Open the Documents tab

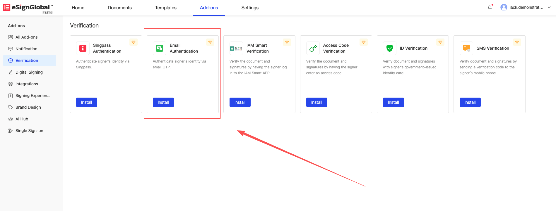point(119,8)
